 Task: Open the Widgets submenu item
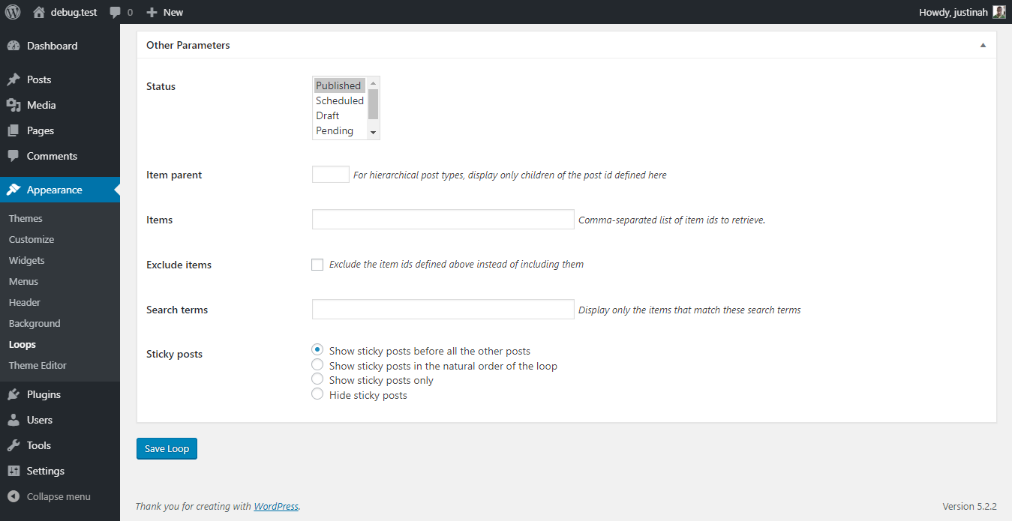27,260
